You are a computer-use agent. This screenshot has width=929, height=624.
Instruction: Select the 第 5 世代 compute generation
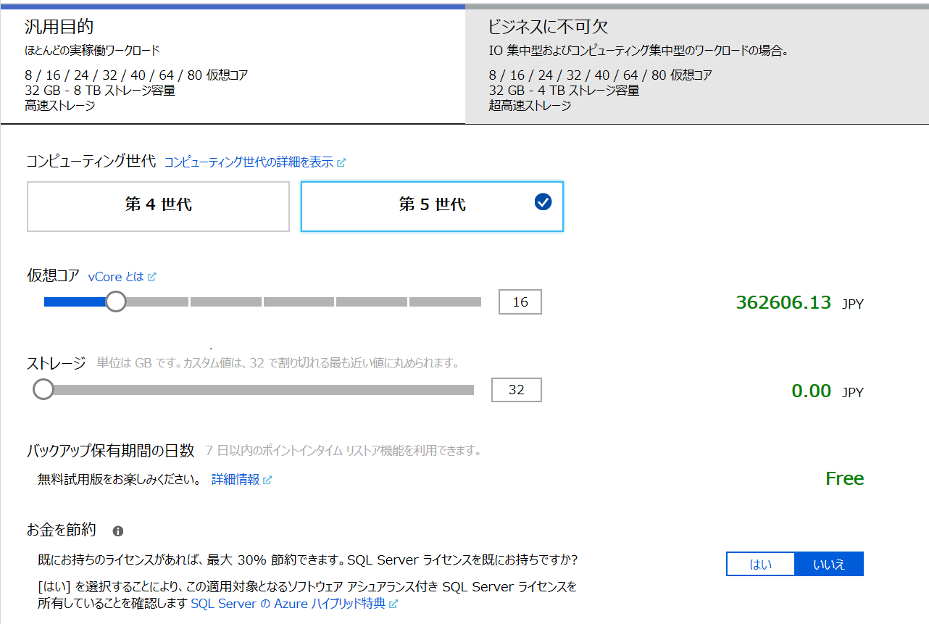(432, 206)
